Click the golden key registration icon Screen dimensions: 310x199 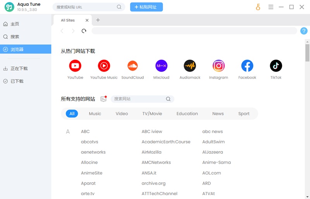point(258,7)
